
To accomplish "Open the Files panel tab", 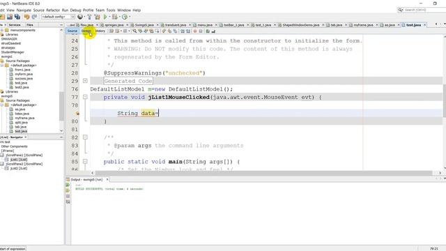I will pyautogui.click(x=29, y=25).
